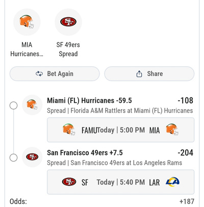Click the SF 49ers Spread label
This screenshot has height=207, width=204.
coord(68,49)
